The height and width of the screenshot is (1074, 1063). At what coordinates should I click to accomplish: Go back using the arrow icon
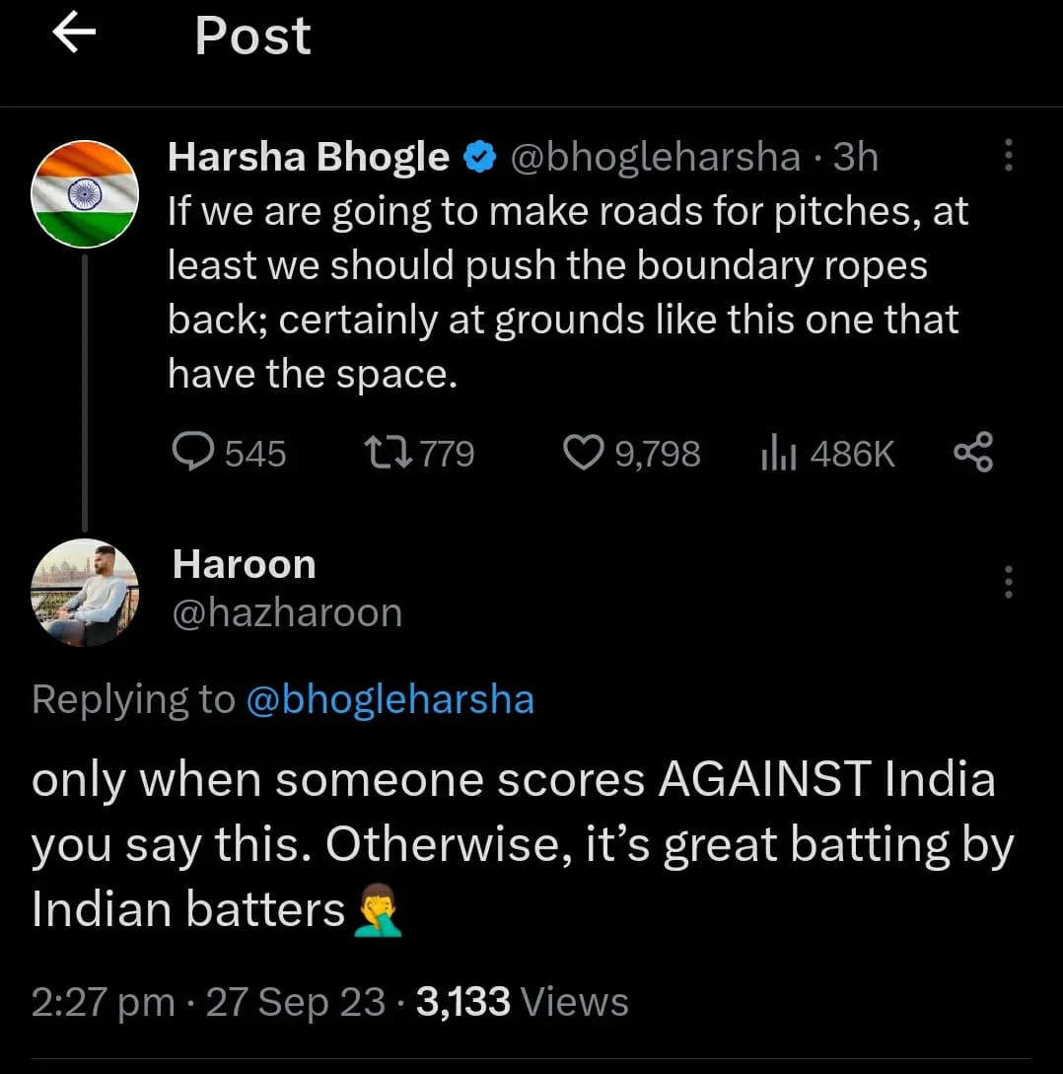pyautogui.click(x=74, y=35)
